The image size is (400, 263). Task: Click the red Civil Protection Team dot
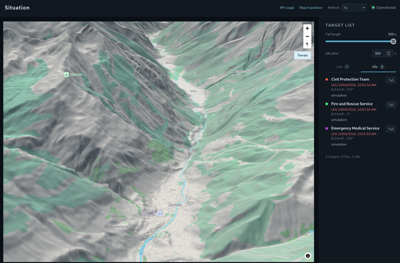click(326, 79)
